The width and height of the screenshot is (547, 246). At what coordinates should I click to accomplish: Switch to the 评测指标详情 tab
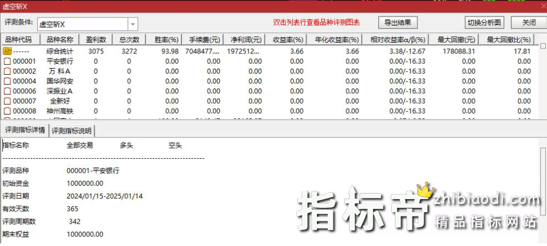(x=25, y=130)
